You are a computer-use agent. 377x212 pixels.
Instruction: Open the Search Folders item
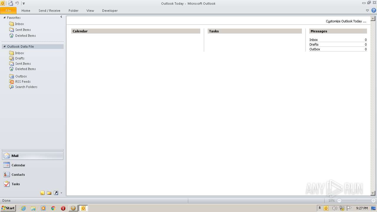click(x=26, y=87)
